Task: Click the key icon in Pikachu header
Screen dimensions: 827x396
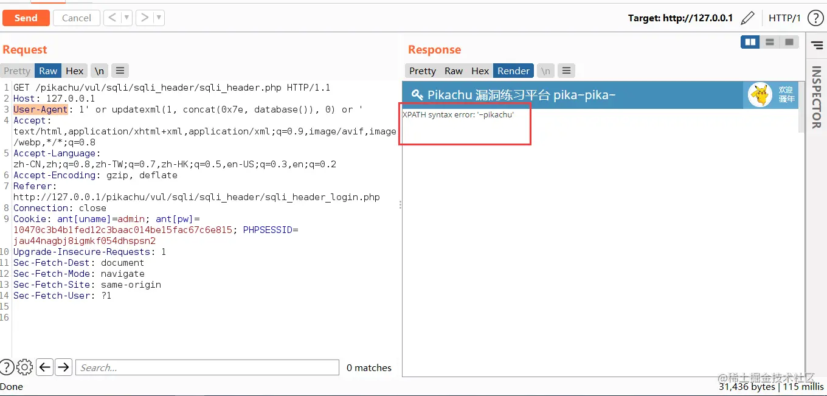Action: 417,94
